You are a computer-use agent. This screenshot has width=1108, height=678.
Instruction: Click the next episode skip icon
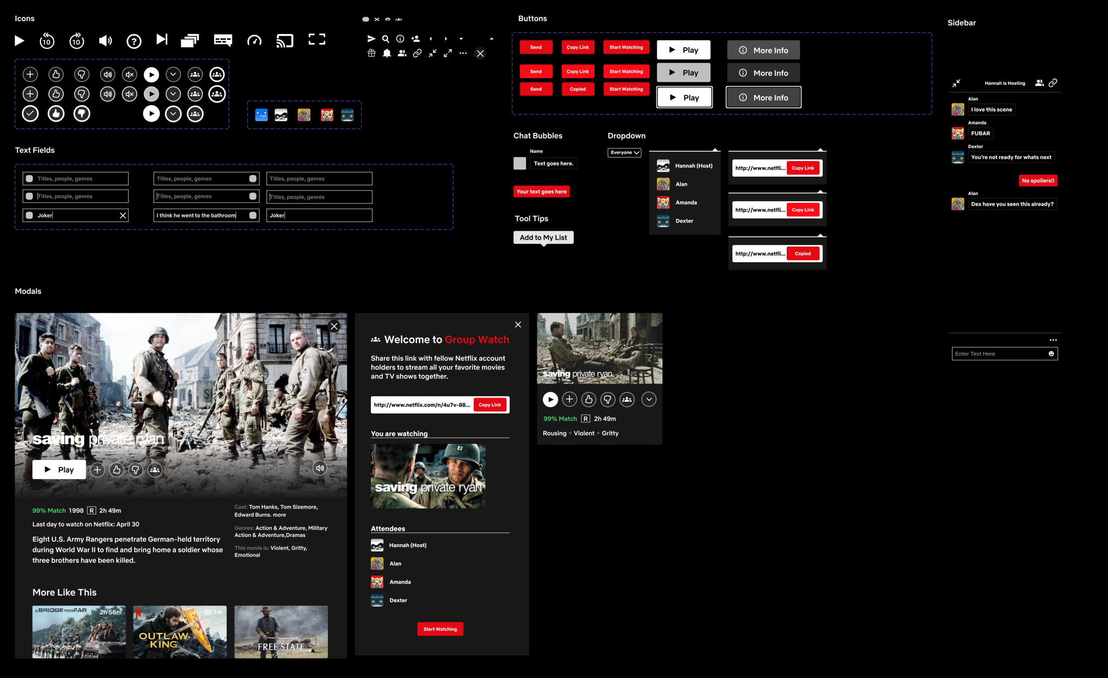pos(162,39)
